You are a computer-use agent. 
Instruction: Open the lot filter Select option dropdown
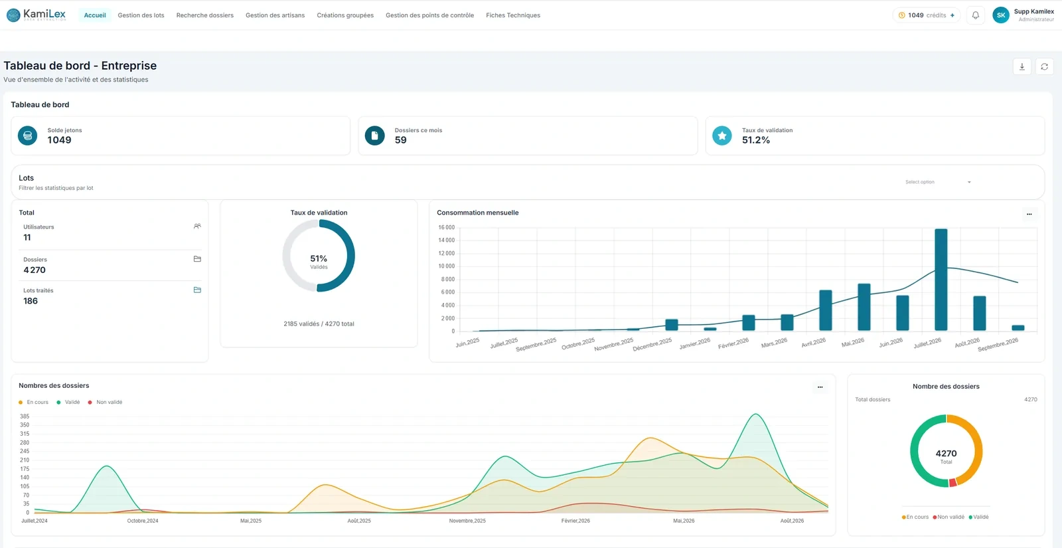click(938, 182)
